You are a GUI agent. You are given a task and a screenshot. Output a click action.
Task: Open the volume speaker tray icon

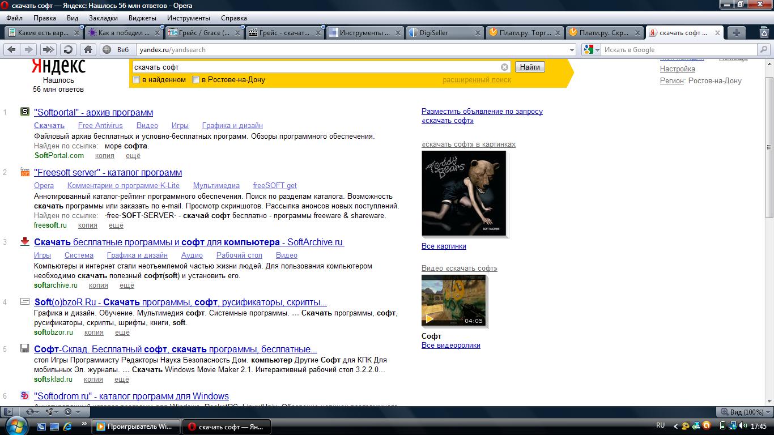pos(742,426)
